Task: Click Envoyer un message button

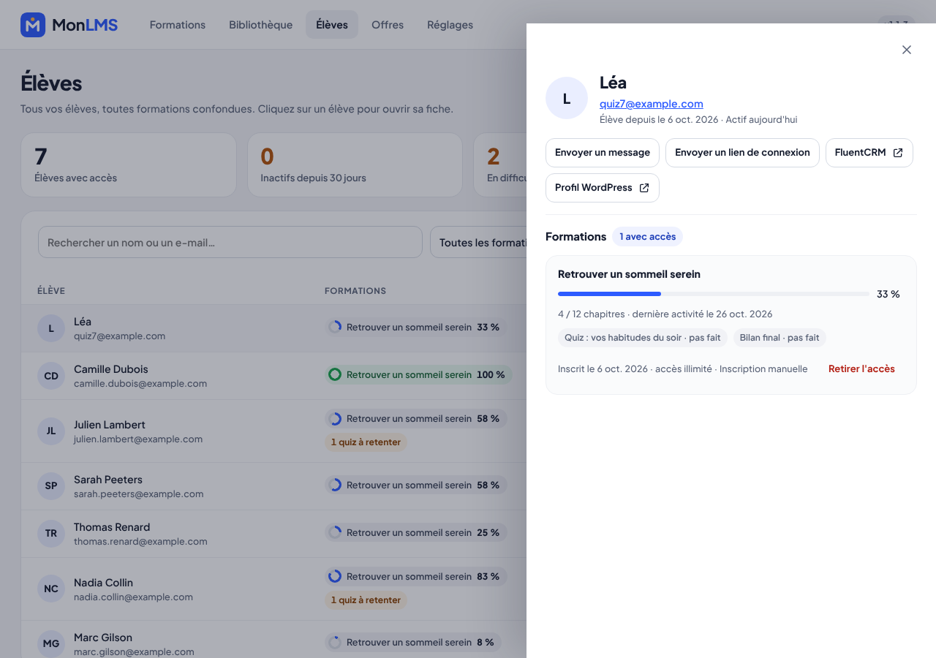Action: point(603,153)
